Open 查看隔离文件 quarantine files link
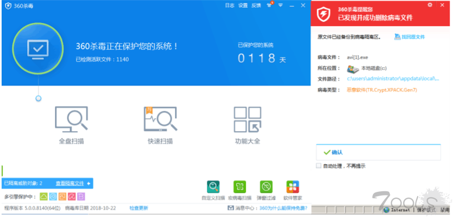Viewport: 455px width, 219px height. click(70, 183)
